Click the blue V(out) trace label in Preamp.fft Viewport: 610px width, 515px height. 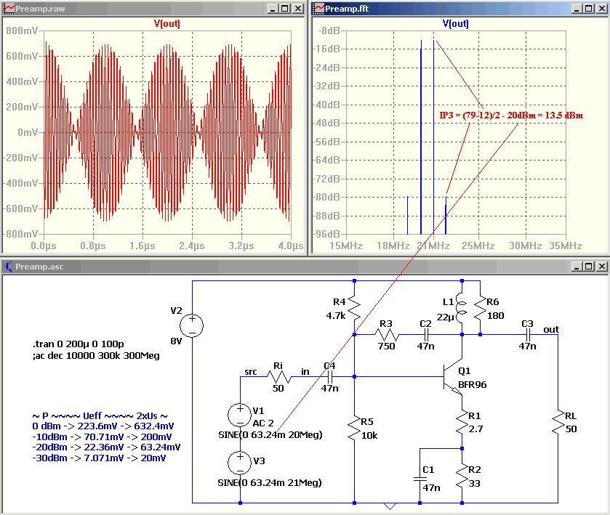455,23
